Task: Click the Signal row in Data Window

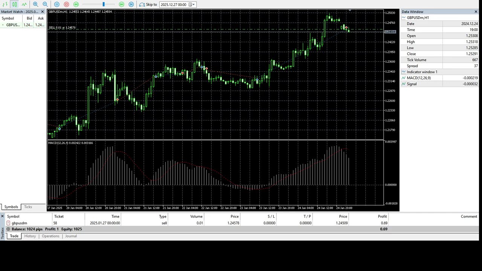Action: pos(439,84)
